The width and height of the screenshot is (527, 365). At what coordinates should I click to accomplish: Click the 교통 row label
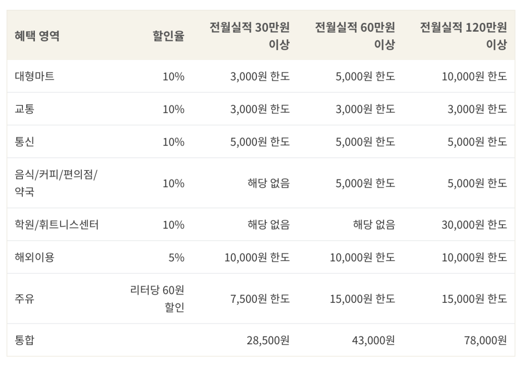[25, 109]
